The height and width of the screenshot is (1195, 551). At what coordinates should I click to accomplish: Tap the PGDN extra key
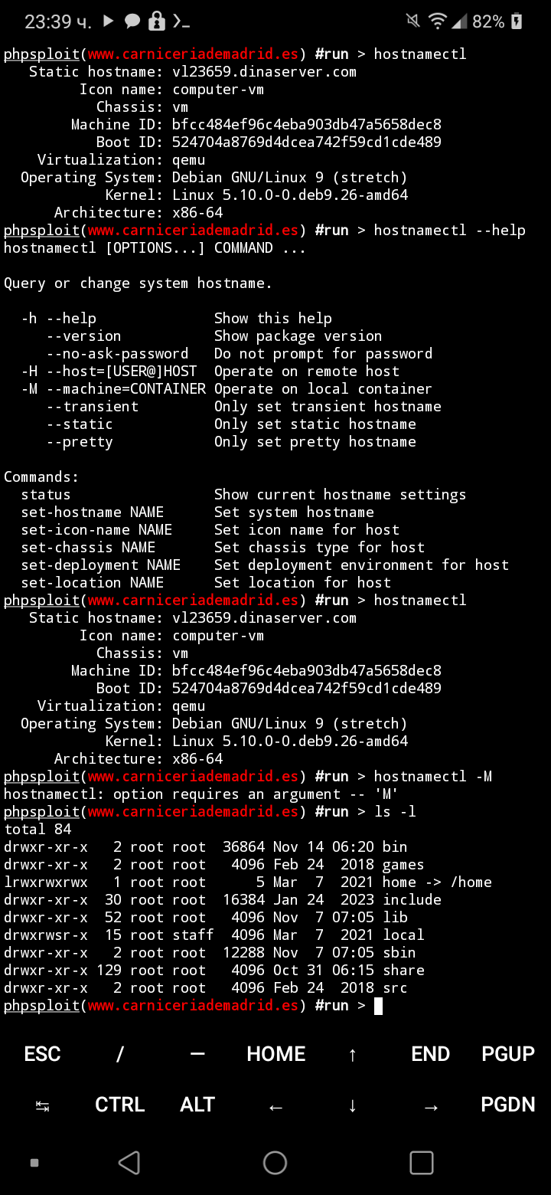508,1105
